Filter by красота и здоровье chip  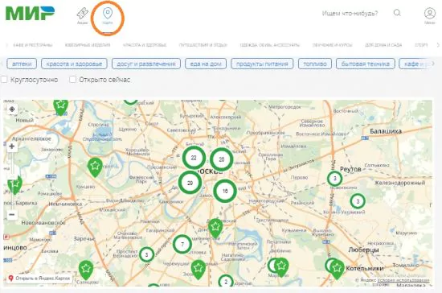(x=74, y=64)
